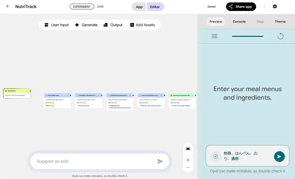
Task: Select the Preview tab
Action: point(216,22)
